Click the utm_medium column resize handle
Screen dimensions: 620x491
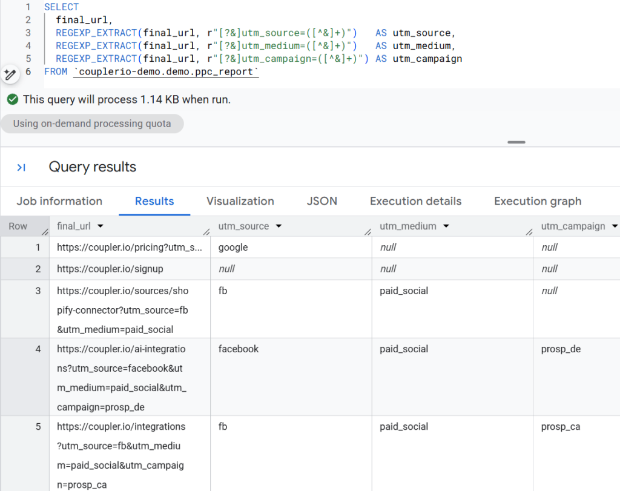coord(529,232)
